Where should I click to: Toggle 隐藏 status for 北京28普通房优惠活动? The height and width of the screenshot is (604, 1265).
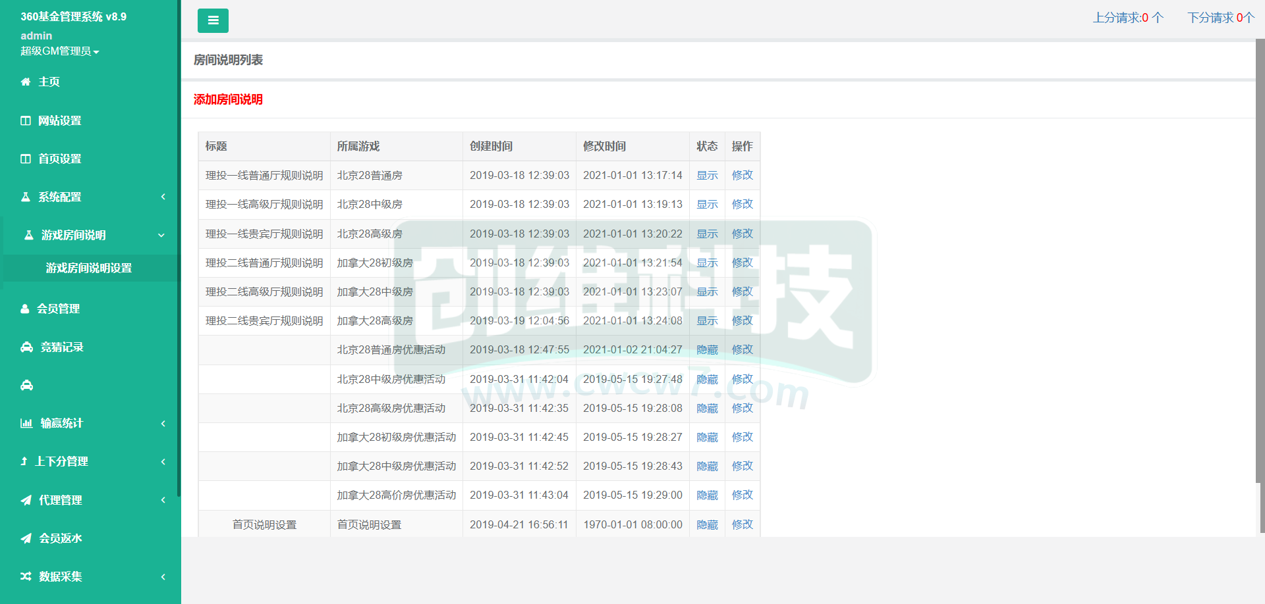tap(707, 349)
